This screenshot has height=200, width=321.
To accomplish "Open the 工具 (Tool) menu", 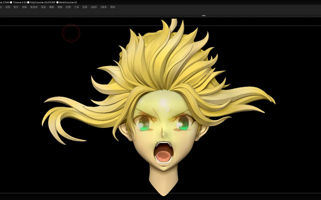I will pos(76,7).
